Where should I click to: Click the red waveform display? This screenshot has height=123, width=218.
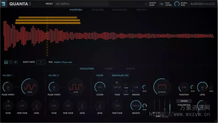108,36
